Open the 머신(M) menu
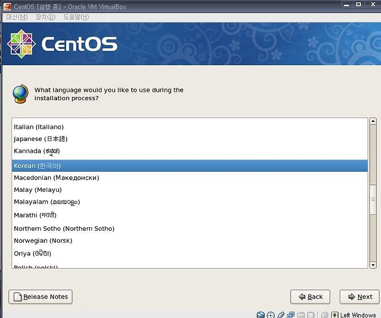 pyautogui.click(x=17, y=17)
